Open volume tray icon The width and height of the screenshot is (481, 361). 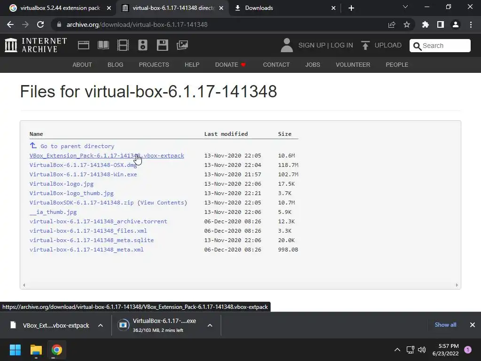click(x=422, y=350)
